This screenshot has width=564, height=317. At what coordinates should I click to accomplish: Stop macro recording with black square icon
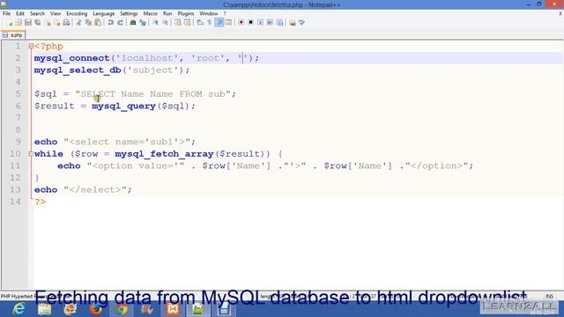[250, 23]
